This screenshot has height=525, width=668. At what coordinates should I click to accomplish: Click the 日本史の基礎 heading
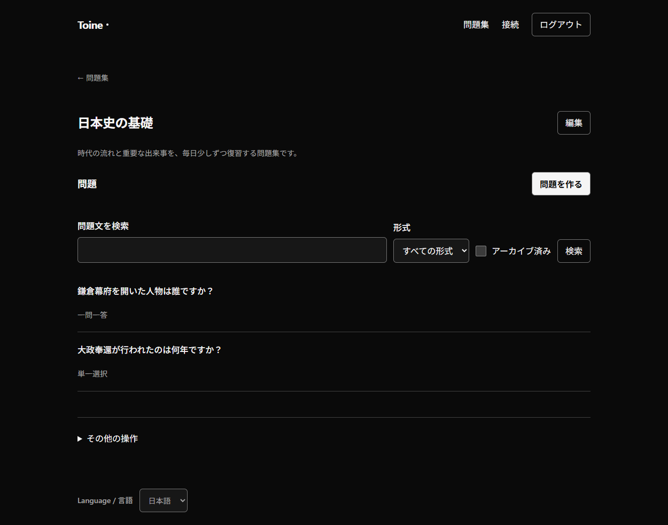pos(115,123)
